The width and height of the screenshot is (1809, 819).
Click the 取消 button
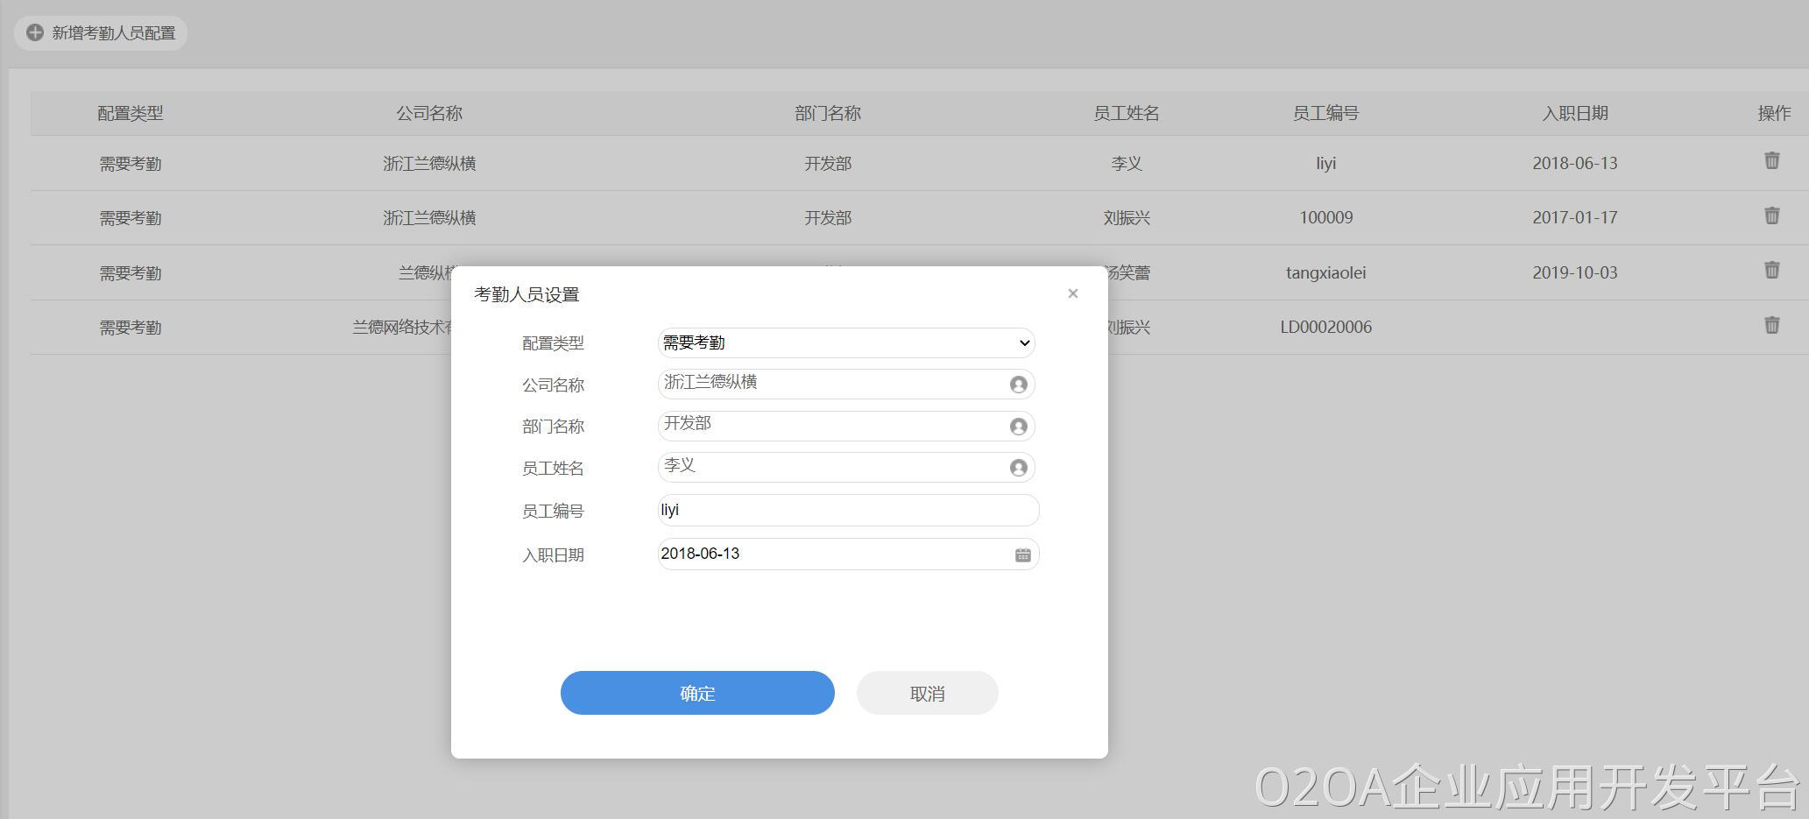pos(927,693)
